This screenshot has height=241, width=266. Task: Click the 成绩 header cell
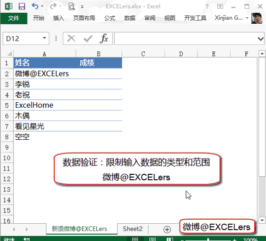tap(99, 63)
